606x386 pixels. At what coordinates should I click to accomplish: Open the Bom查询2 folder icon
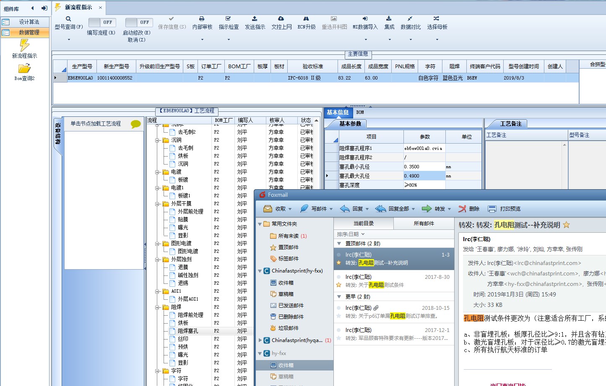(x=24, y=68)
